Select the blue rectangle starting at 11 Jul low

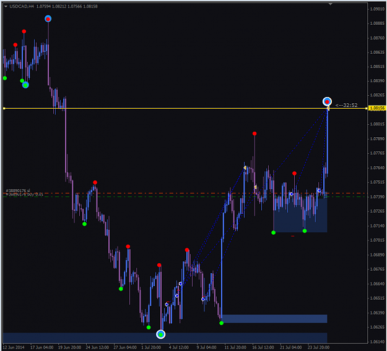274,318
